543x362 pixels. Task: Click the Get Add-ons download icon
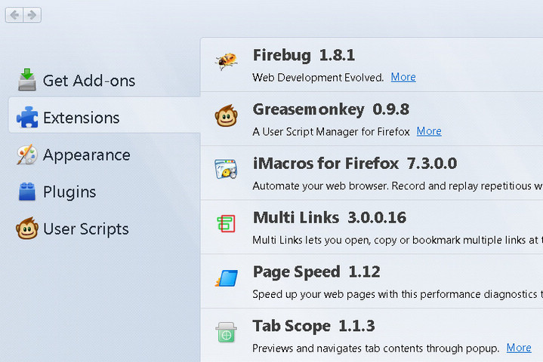click(x=27, y=80)
